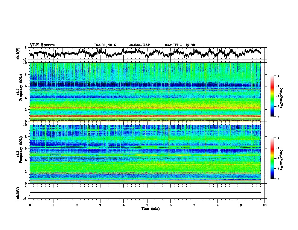Click the ch.2 spectrogram color bar
This screenshot has height=230, width=298.
tap(272, 158)
